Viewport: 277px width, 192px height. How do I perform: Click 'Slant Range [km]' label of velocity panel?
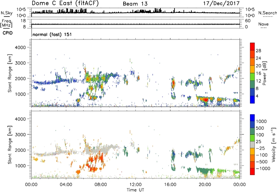pos(10,145)
